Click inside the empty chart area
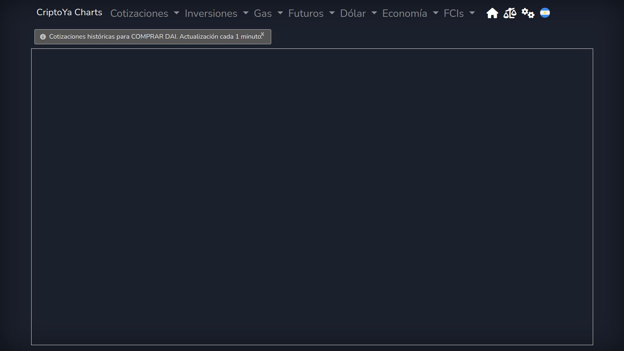The width and height of the screenshot is (624, 351). 312,196
